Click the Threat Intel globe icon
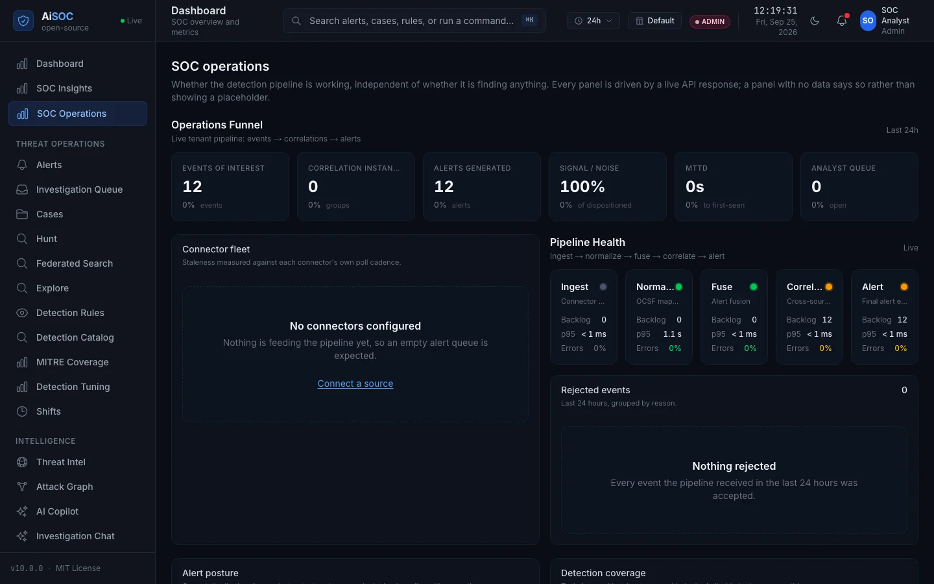This screenshot has height=584, width=934. 22,462
